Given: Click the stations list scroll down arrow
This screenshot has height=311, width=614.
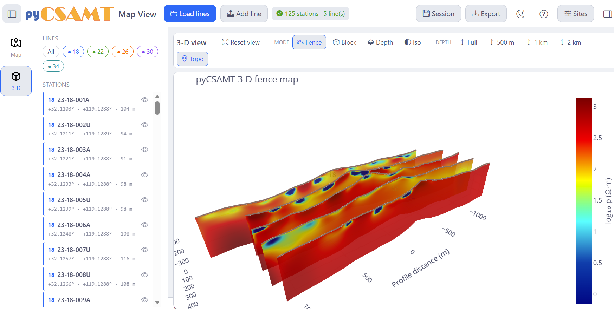Looking at the screenshot, I should click(x=157, y=302).
